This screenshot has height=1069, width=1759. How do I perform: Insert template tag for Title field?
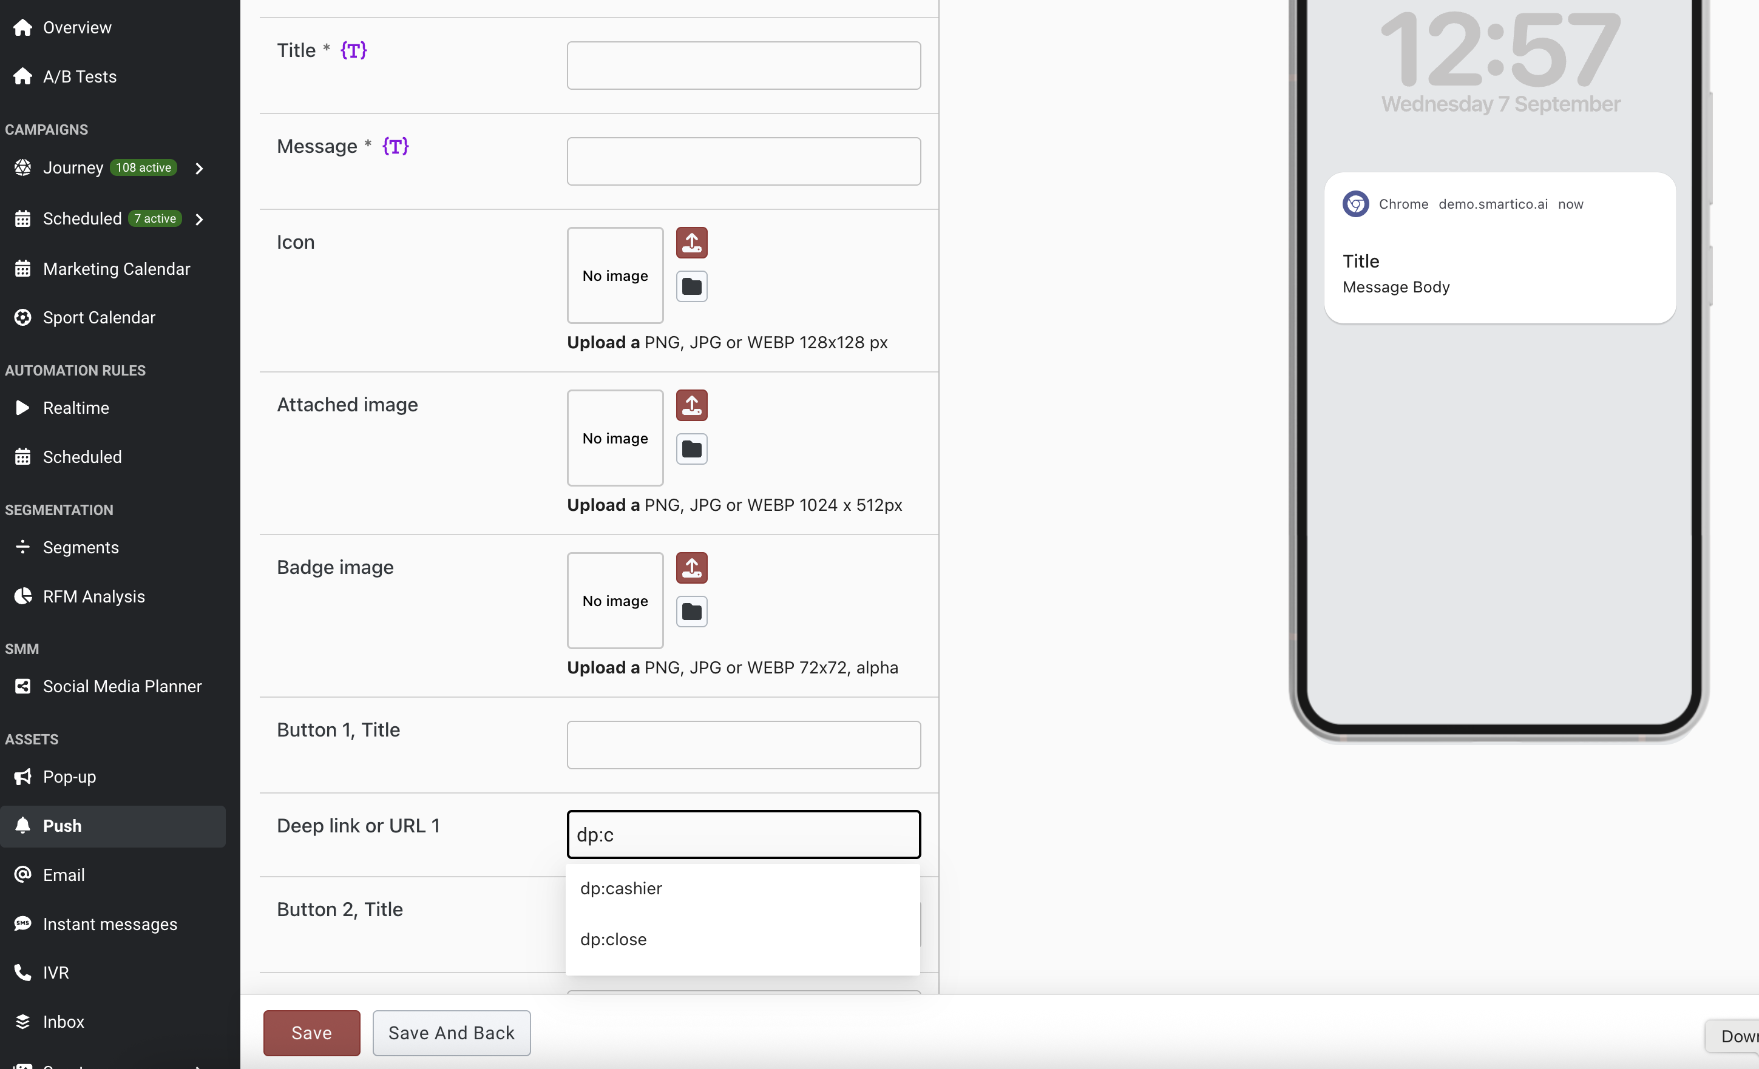pos(353,51)
